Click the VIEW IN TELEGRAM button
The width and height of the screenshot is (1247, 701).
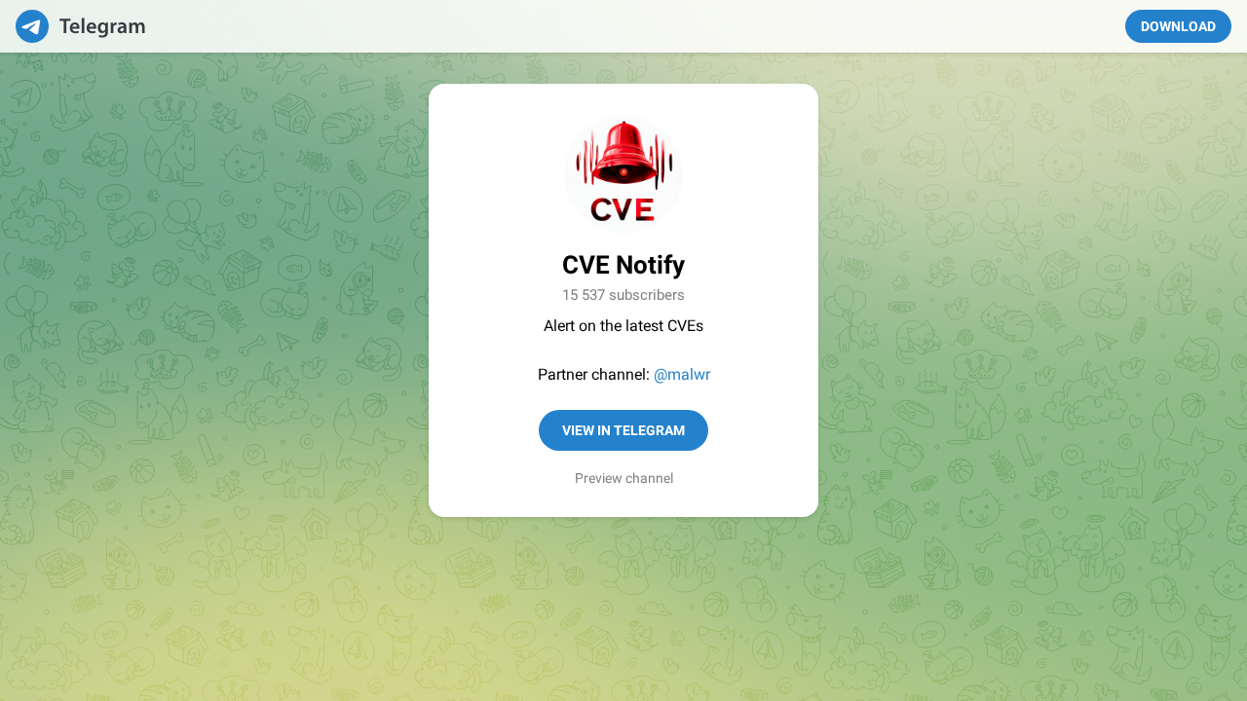click(x=623, y=430)
